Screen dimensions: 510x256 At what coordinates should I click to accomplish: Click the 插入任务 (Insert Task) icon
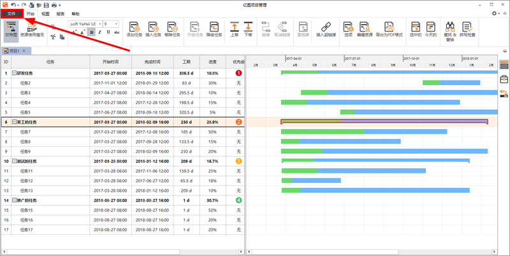[x=154, y=29]
